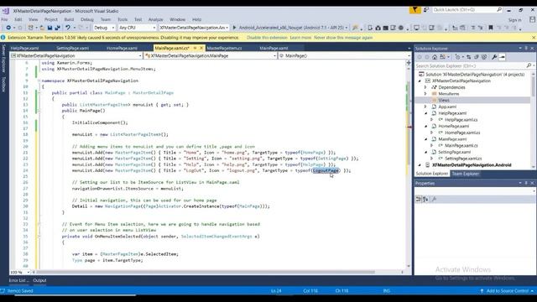This screenshot has width=537, height=302.
Task: Click the Learn more link
Action: [300, 38]
